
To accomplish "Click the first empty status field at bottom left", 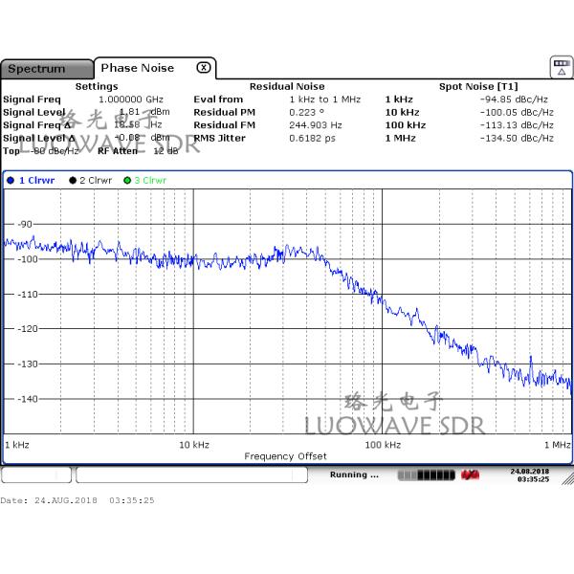I will pos(36,475).
